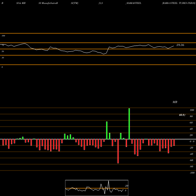Click the 'RAMA STEEL TUBES INR10' title text
196x196 pixels.
pos(179,3)
